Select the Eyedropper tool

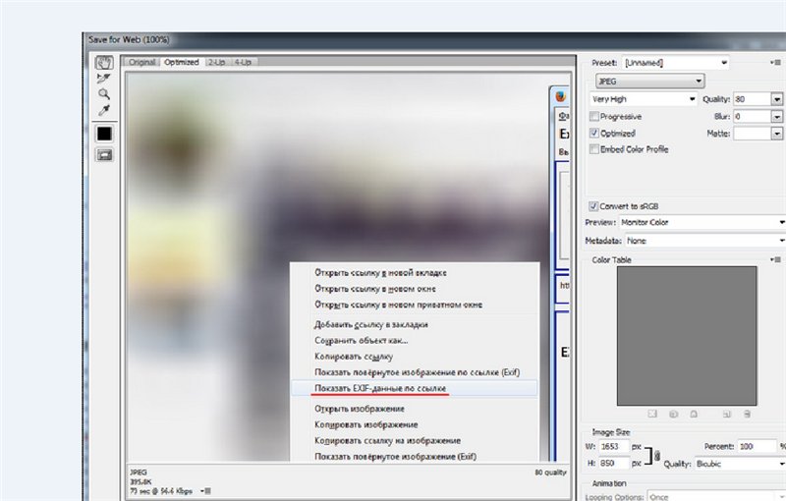[104, 110]
